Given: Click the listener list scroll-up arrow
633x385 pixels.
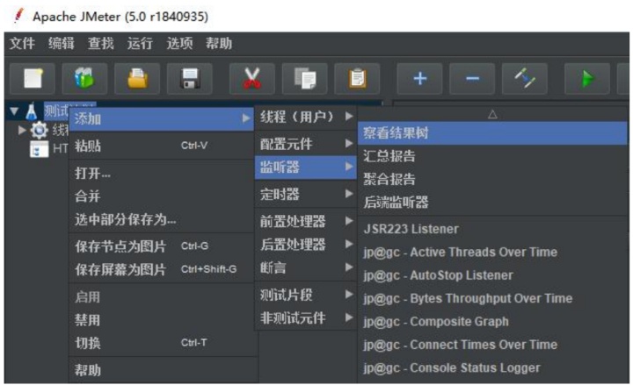Looking at the screenshot, I should 492,114.
